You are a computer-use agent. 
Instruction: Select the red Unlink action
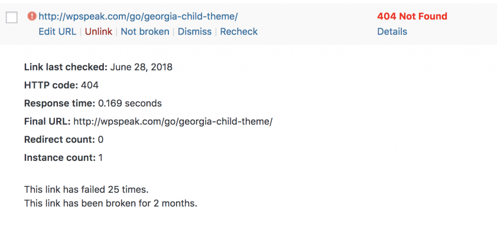[99, 31]
